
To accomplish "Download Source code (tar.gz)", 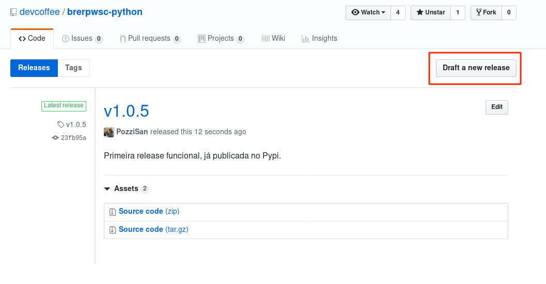I will click(153, 229).
